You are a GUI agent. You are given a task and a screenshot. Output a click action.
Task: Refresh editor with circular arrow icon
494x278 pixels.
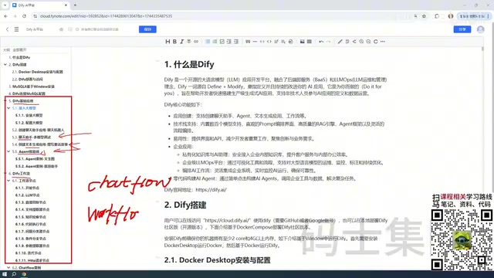click(x=376, y=42)
